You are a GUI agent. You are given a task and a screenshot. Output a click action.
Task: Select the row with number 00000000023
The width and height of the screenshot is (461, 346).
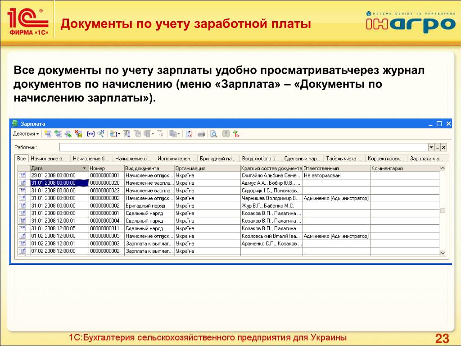click(x=105, y=191)
